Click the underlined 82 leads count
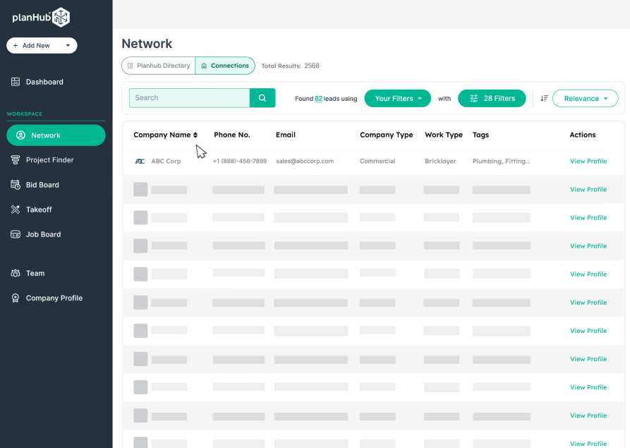The image size is (630, 448). pyautogui.click(x=318, y=99)
